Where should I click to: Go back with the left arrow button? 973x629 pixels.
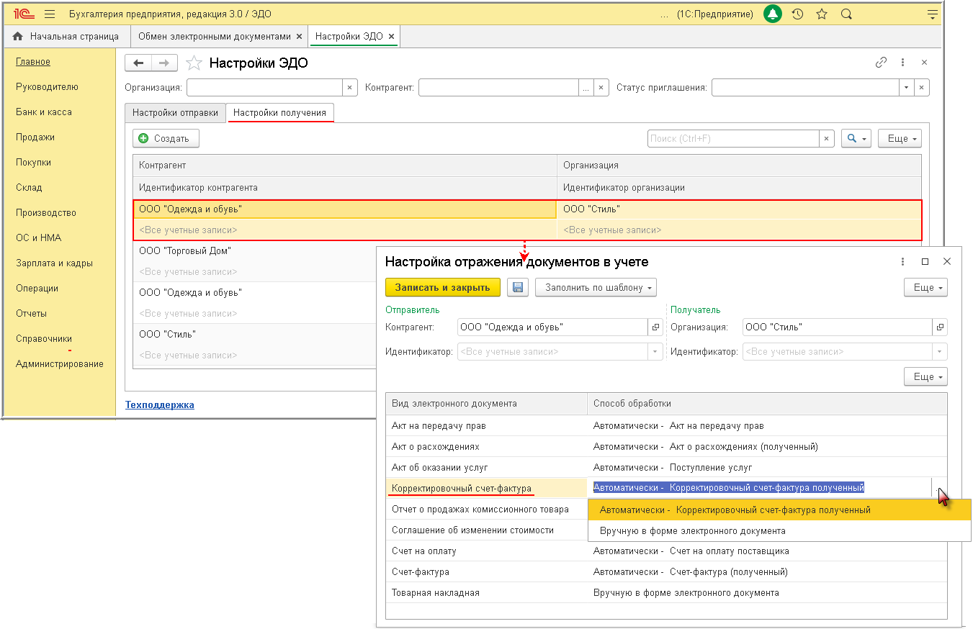point(138,63)
